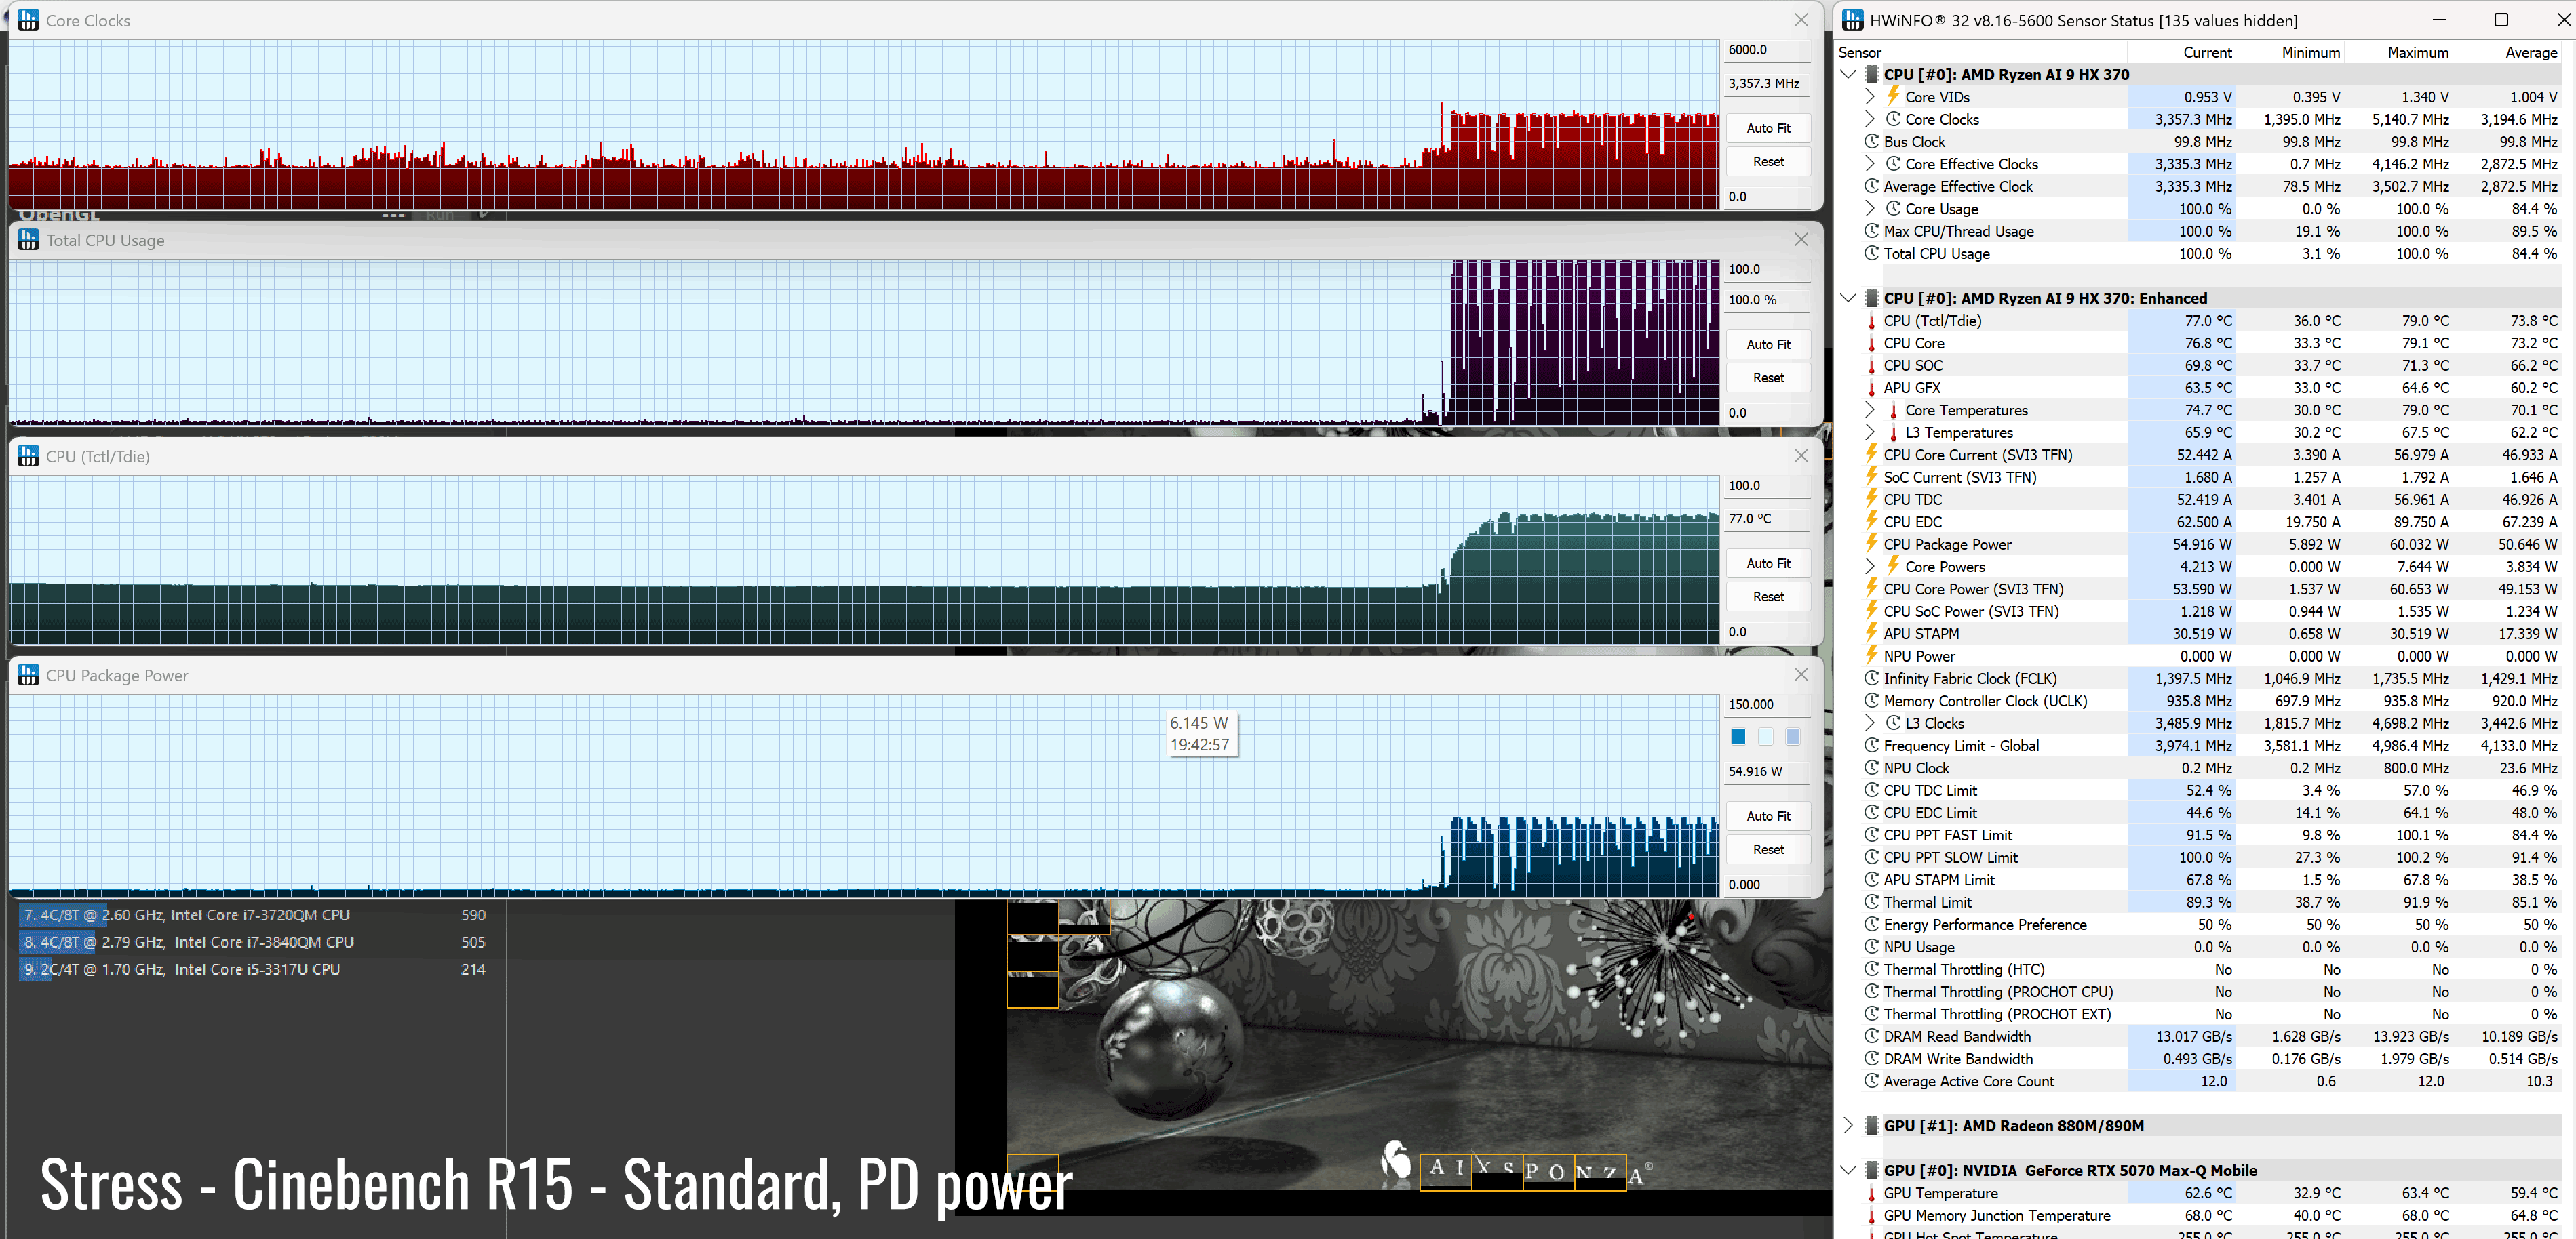Click the clock icon beside Total CPU Usage

click(x=1871, y=253)
